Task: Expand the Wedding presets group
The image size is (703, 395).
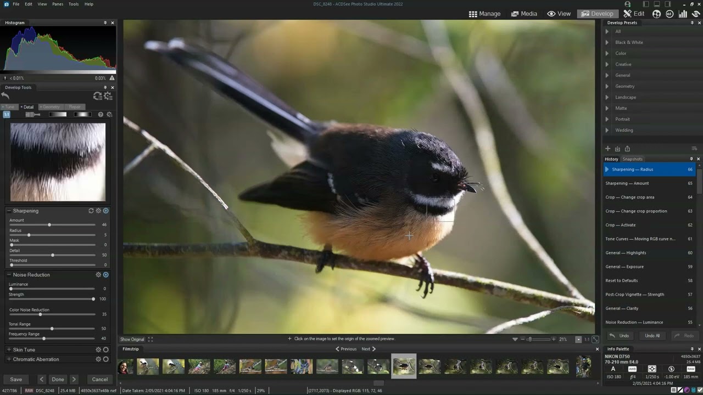Action: click(607, 130)
